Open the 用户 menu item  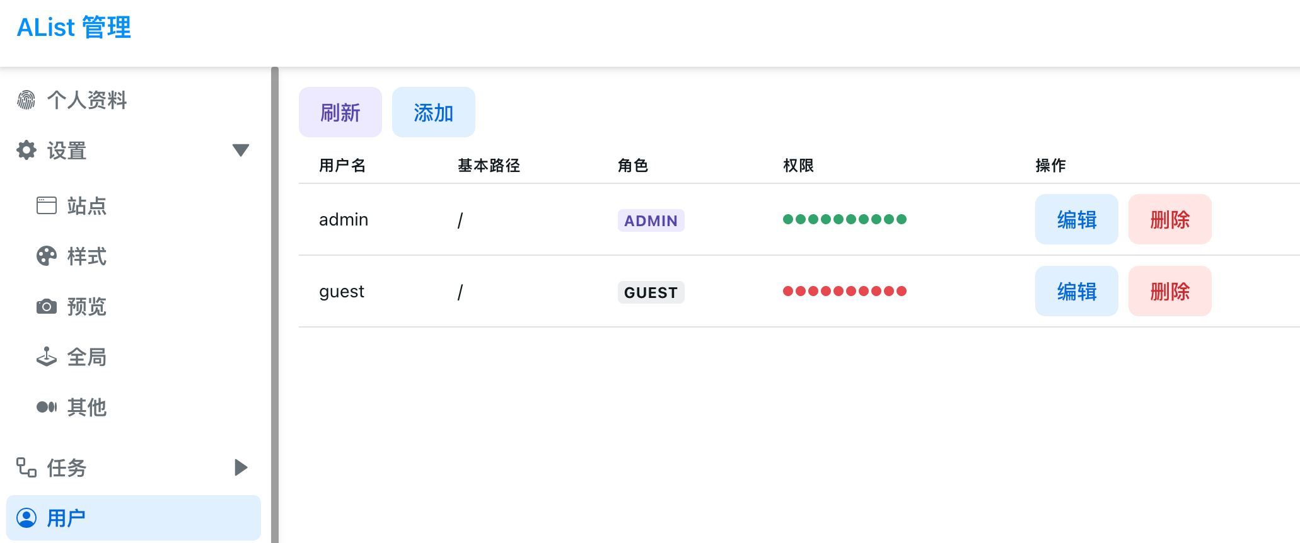[133, 518]
